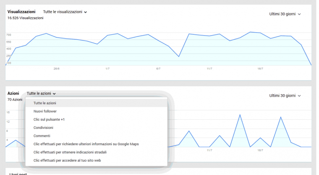Open 'Ultimi 30 giorni' dropdown in Visualizzazioni panel
The height and width of the screenshot is (175, 319).
point(285,14)
